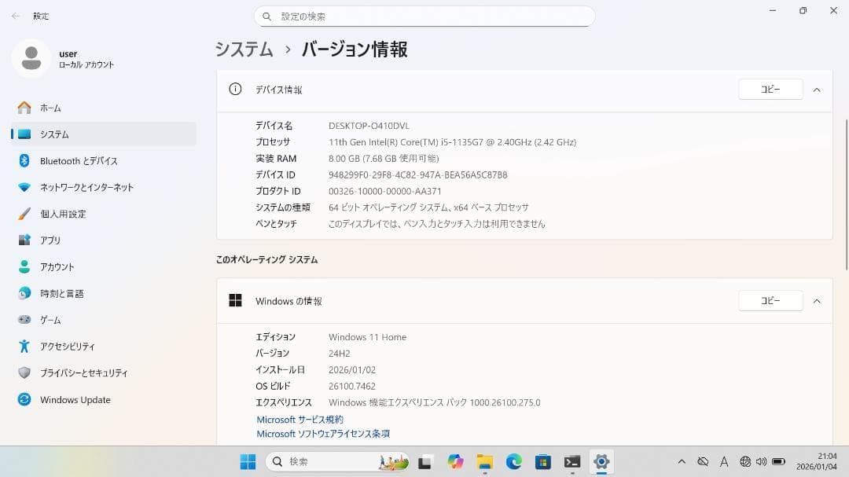This screenshot has width=849, height=477.
Task: Open Copilot from the taskbar
Action: [x=454, y=462]
